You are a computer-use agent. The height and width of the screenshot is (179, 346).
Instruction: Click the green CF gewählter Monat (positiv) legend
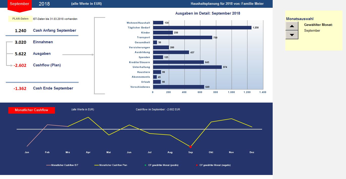pos(162,165)
